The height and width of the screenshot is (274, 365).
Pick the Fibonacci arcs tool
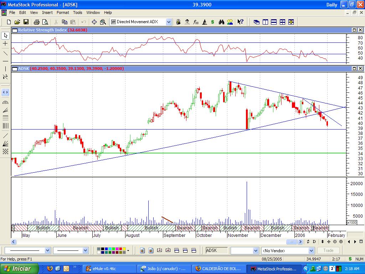click(x=5, y=102)
